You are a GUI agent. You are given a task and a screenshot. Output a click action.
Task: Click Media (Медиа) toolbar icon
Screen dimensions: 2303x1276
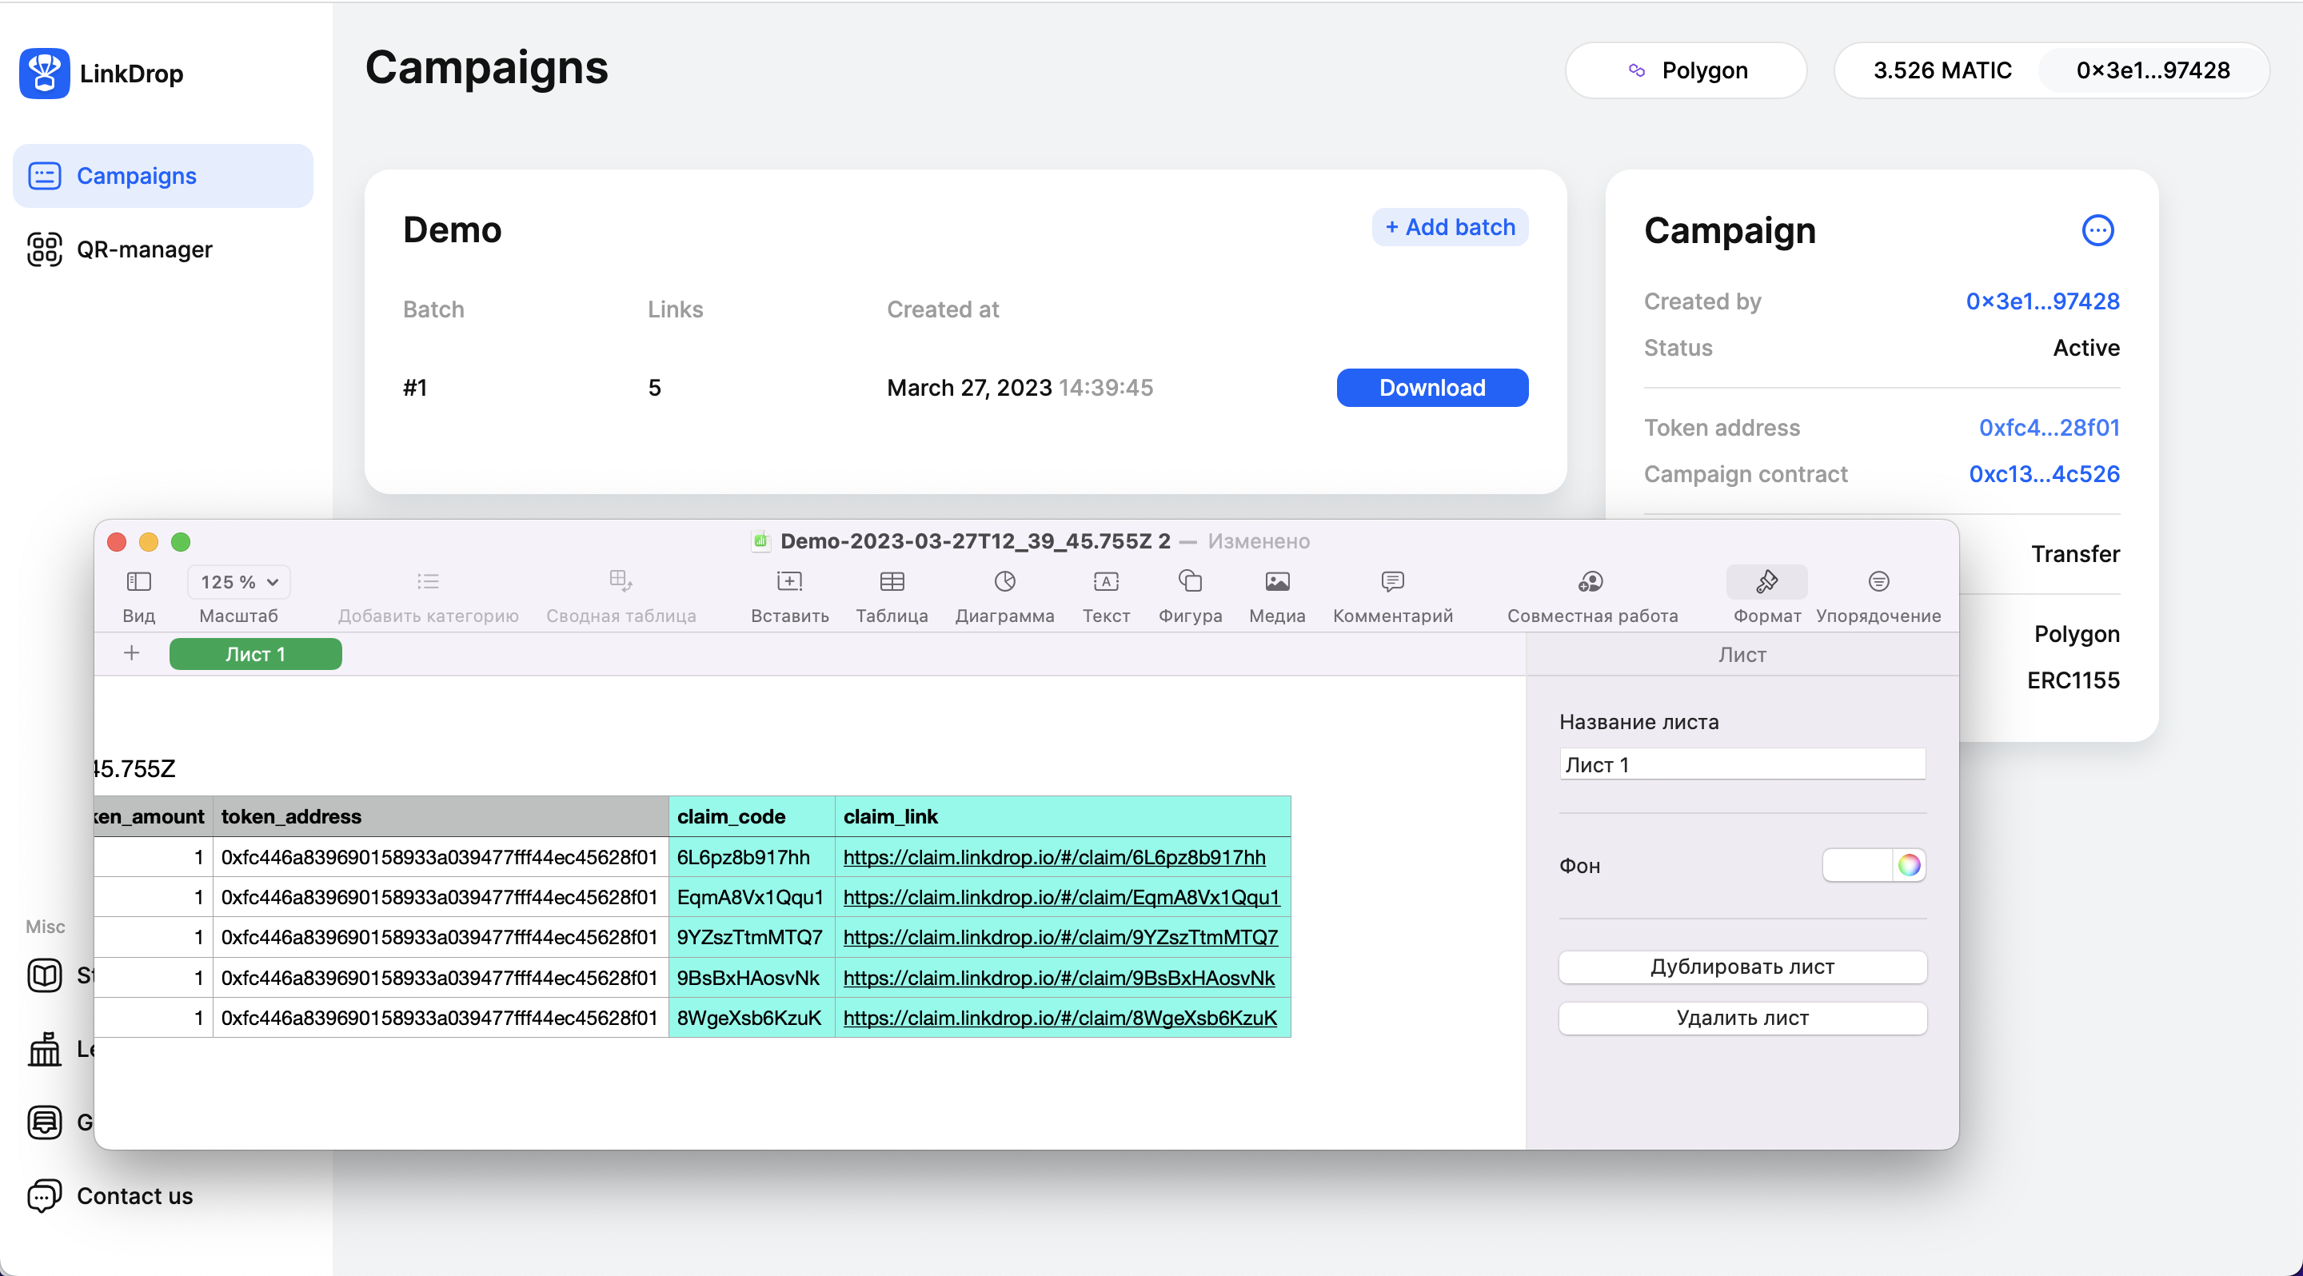click(1277, 582)
